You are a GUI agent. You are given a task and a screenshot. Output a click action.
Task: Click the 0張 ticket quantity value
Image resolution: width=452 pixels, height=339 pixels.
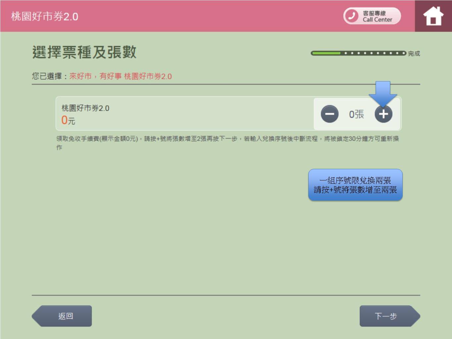(x=356, y=115)
